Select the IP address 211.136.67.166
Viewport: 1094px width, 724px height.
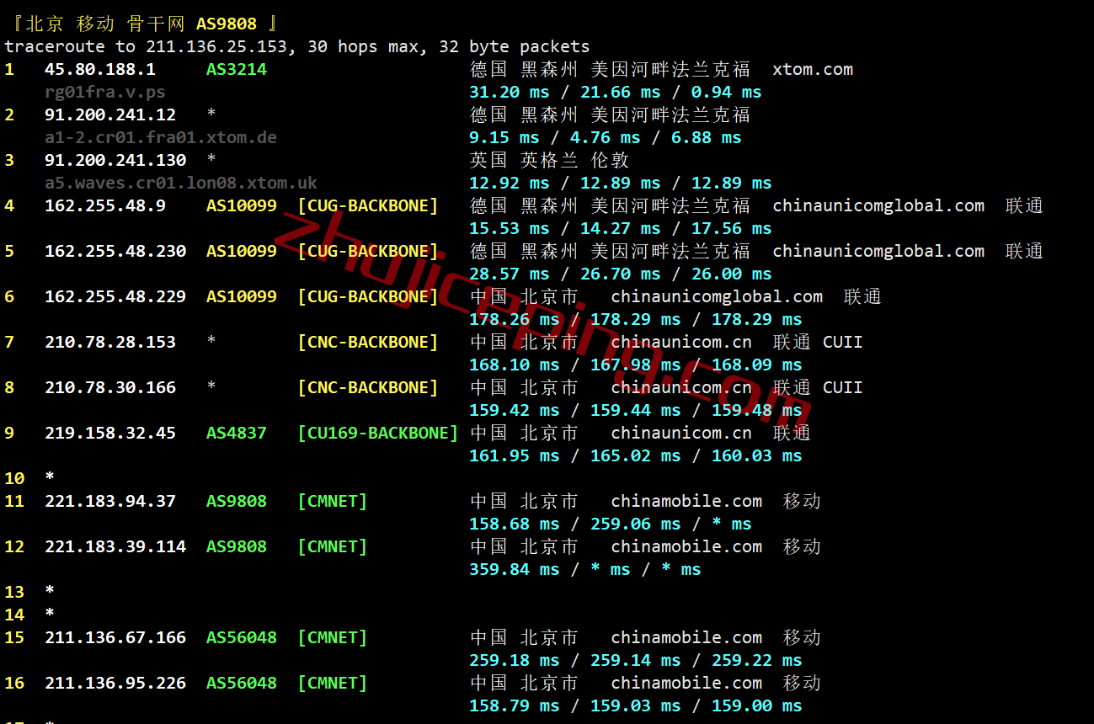pos(115,637)
